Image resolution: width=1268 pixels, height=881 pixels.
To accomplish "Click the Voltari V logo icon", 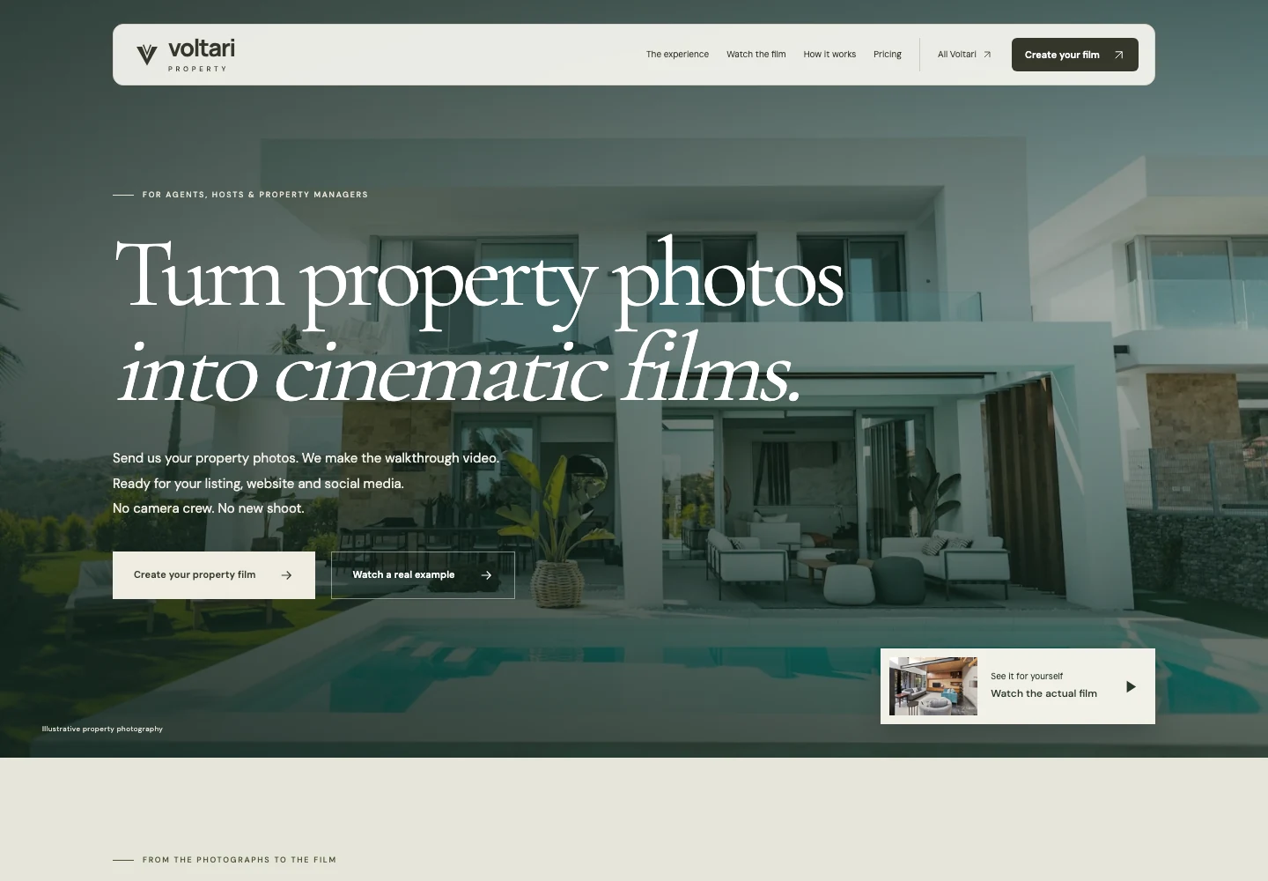I will tap(147, 55).
